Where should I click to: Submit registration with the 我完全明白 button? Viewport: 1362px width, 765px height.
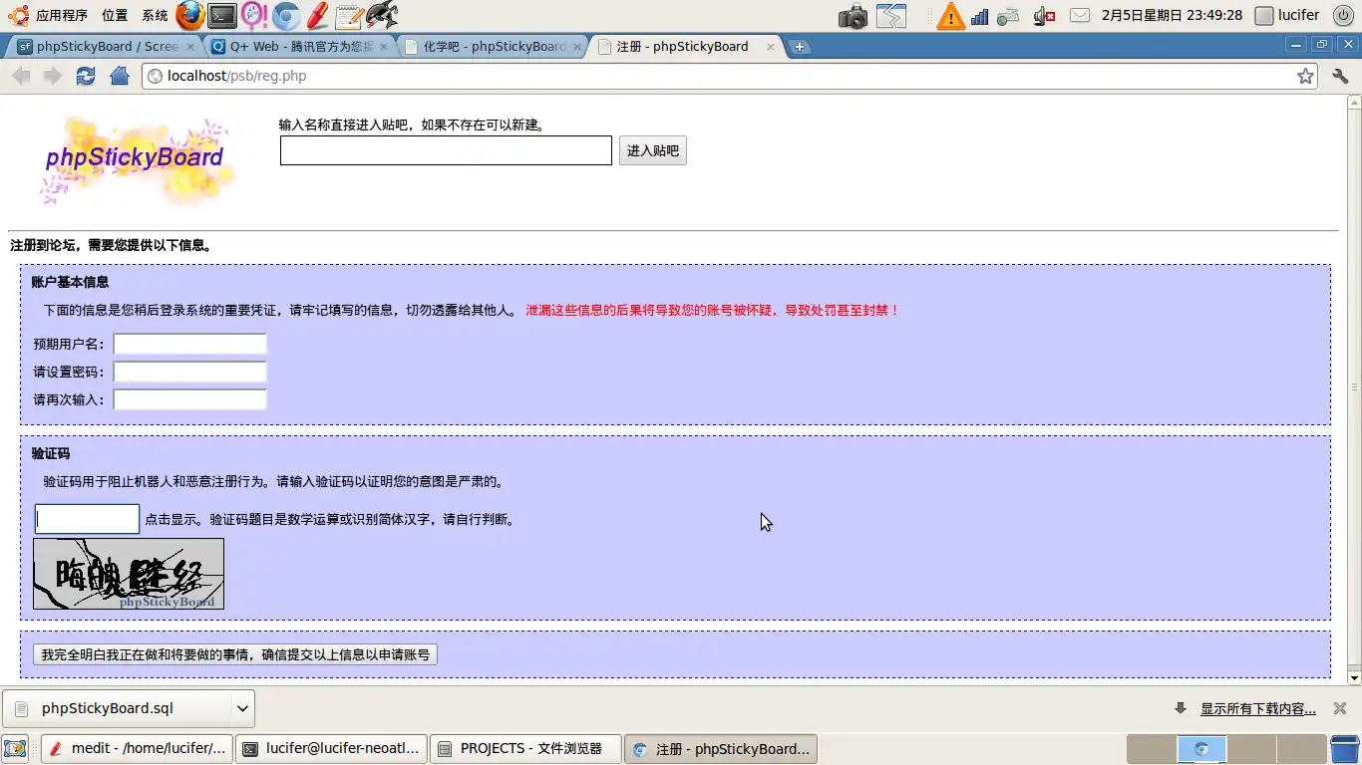pos(235,654)
